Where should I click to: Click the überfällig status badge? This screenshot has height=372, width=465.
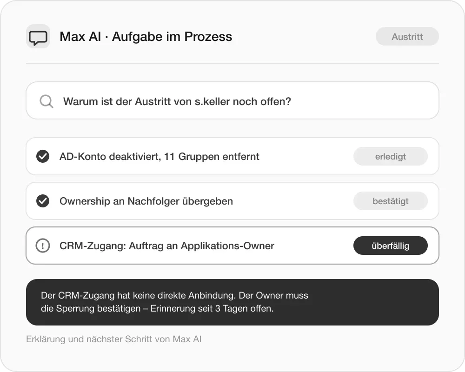click(390, 246)
